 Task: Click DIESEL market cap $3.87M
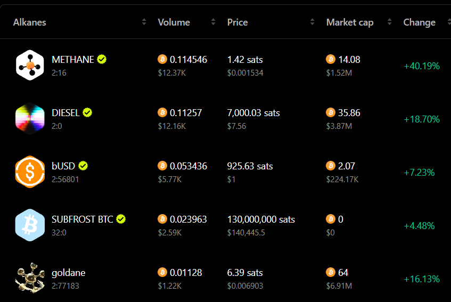(x=339, y=126)
